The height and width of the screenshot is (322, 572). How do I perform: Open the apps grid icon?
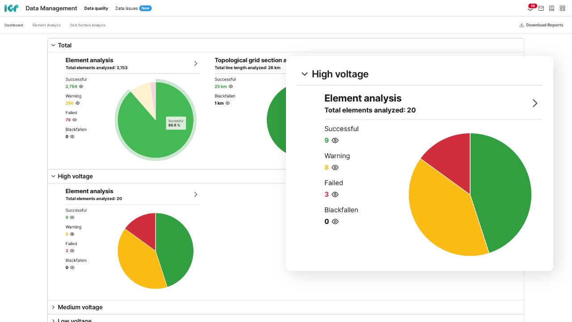click(x=562, y=8)
